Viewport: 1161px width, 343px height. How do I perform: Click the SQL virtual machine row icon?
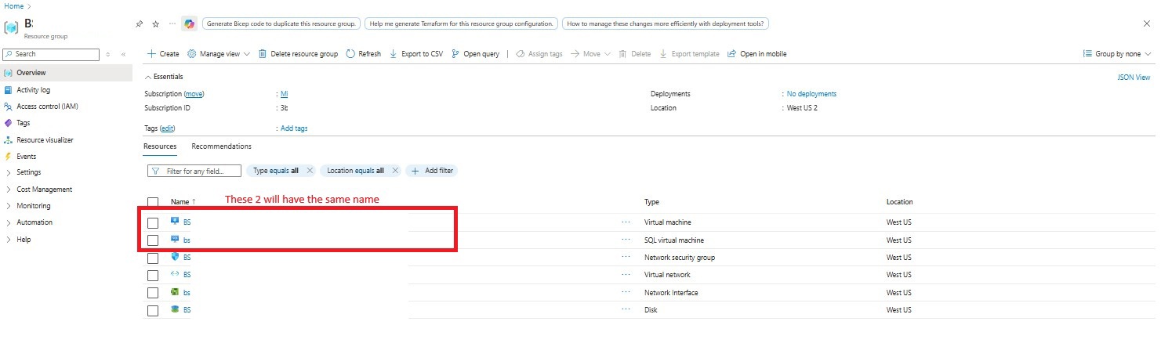175,240
